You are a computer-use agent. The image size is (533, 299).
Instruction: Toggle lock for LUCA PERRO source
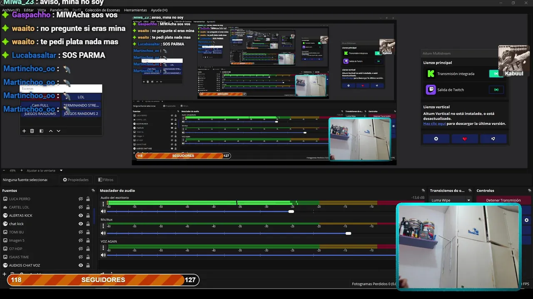click(x=88, y=199)
